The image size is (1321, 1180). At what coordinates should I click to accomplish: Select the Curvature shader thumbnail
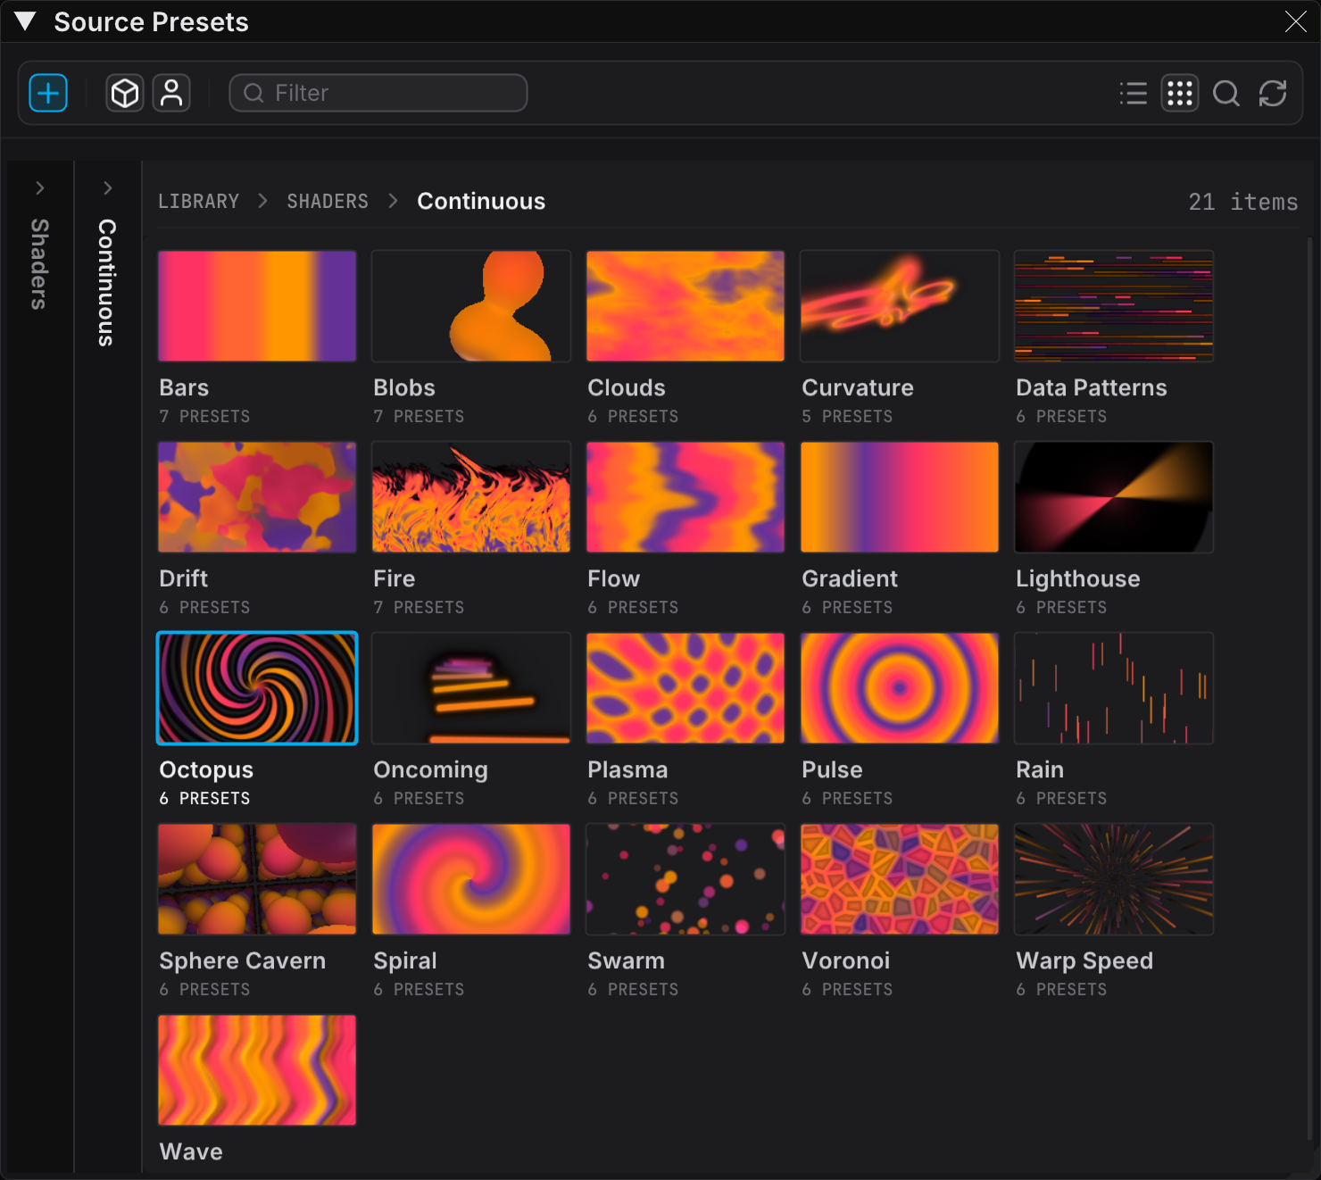point(900,306)
